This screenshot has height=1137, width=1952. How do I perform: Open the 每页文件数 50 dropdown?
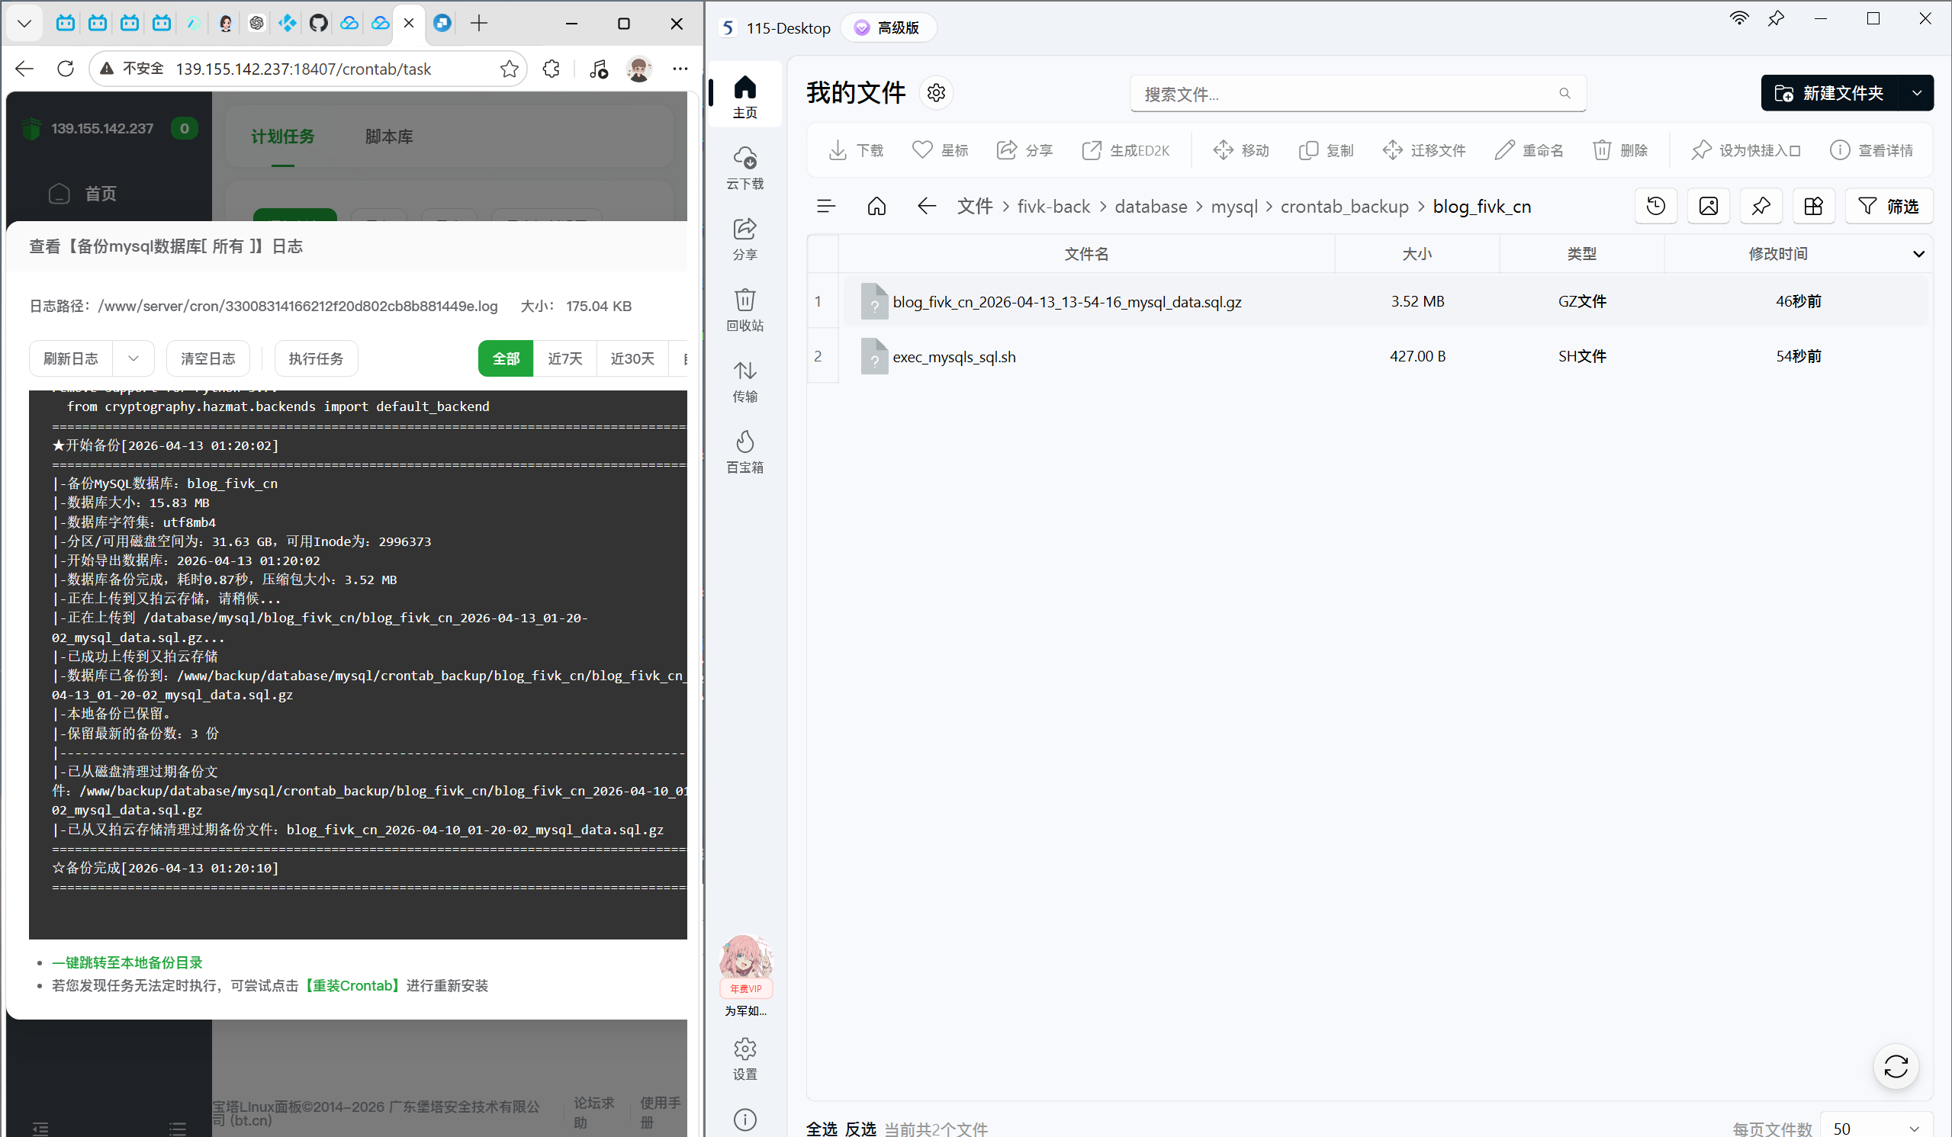pyautogui.click(x=1873, y=1128)
